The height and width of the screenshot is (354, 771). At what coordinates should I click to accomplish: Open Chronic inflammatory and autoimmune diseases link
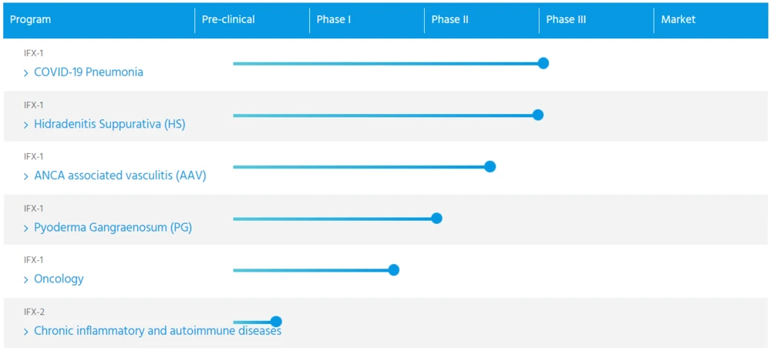pos(157,331)
